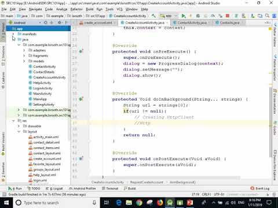Viewport: 278px width, 208px height.
Task: Select activity_main.xml layout file
Action: pos(46,137)
